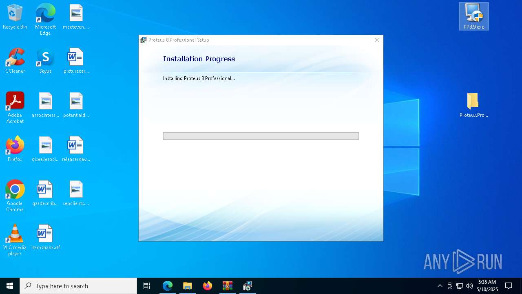The height and width of the screenshot is (294, 522).
Task: Select the picturecar Word document
Action: pyautogui.click(x=76, y=61)
